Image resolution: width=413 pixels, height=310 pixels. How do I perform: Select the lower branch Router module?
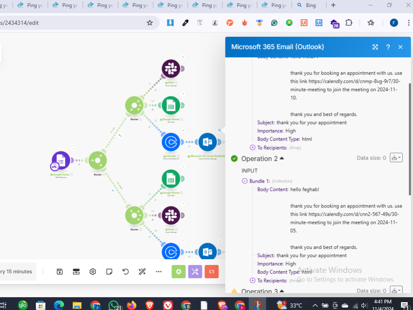pos(134,215)
